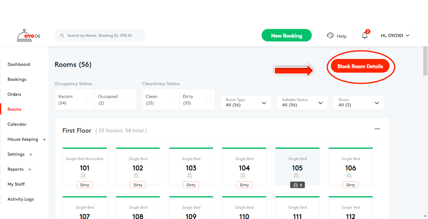Click the First Floor title text
The width and height of the screenshot is (428, 219).
pyautogui.click(x=77, y=131)
